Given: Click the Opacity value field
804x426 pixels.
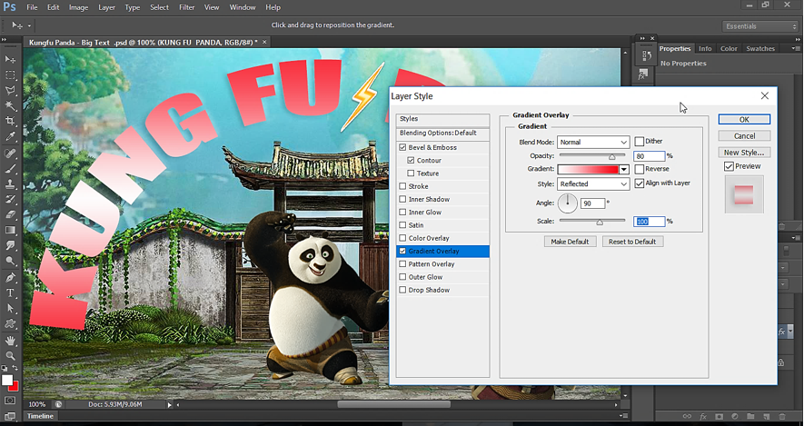Looking at the screenshot, I should pos(650,156).
